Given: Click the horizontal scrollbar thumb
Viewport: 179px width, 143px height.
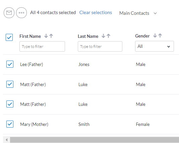Looking at the screenshot, I should pyautogui.click(x=95, y=140).
